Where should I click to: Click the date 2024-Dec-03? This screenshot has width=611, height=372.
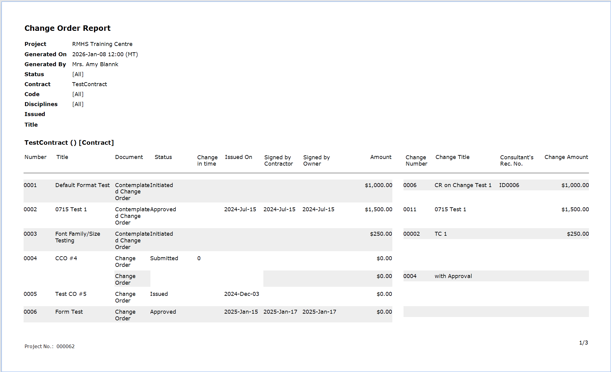click(x=242, y=294)
